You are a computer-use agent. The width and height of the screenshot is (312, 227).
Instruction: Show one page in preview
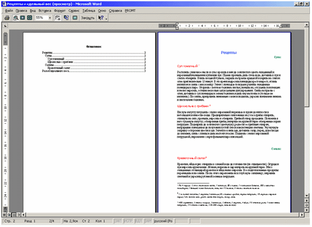[x=22, y=18]
